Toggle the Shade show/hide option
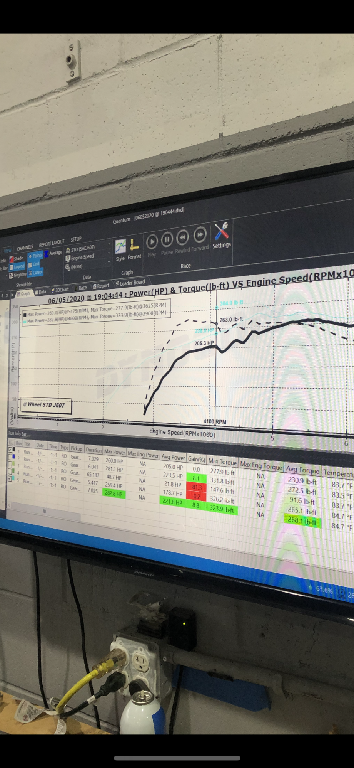The width and height of the screenshot is (354, 768). [x=16, y=258]
